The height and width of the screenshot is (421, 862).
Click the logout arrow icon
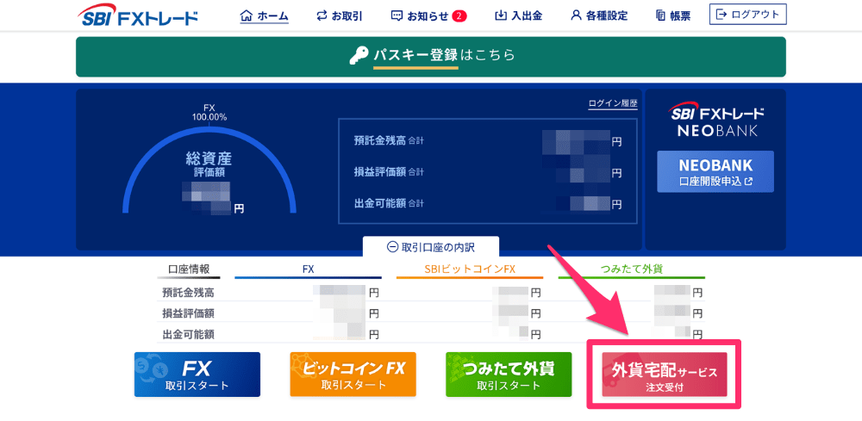point(721,15)
